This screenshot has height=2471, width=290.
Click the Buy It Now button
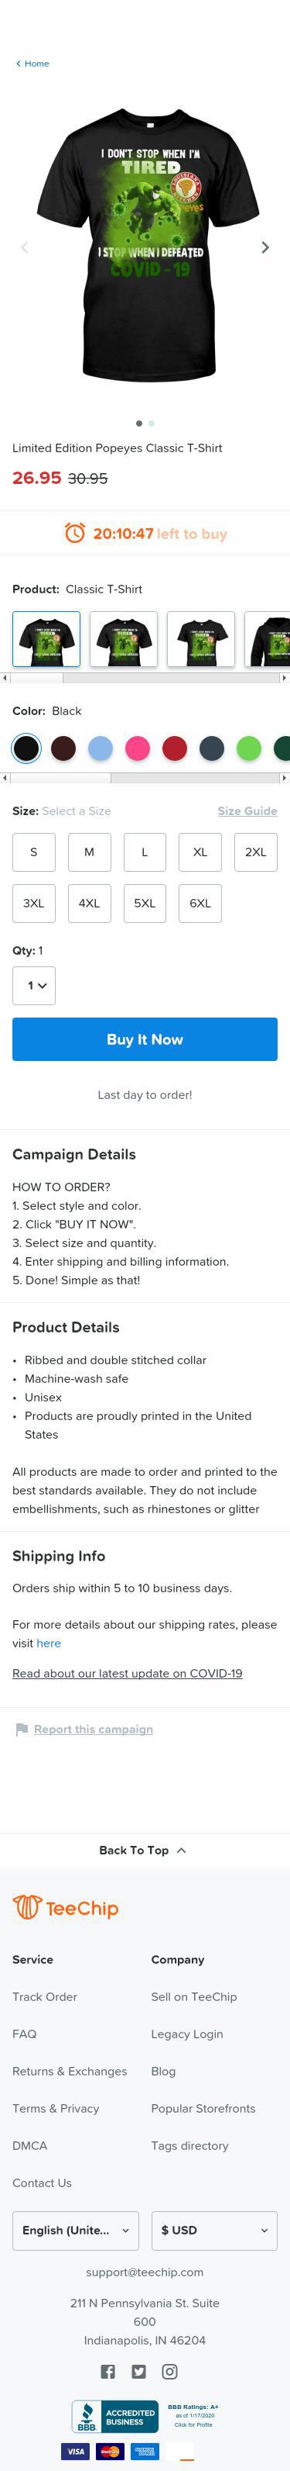(x=145, y=1039)
